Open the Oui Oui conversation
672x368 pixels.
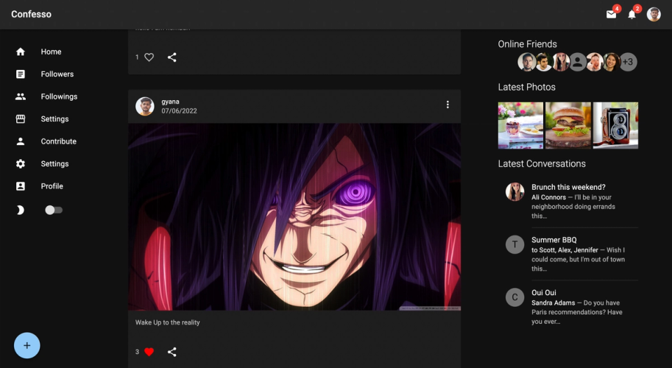(x=568, y=307)
